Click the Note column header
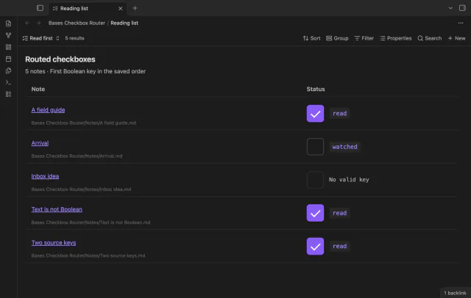Viewport: 471px width, 298px height. pos(38,89)
